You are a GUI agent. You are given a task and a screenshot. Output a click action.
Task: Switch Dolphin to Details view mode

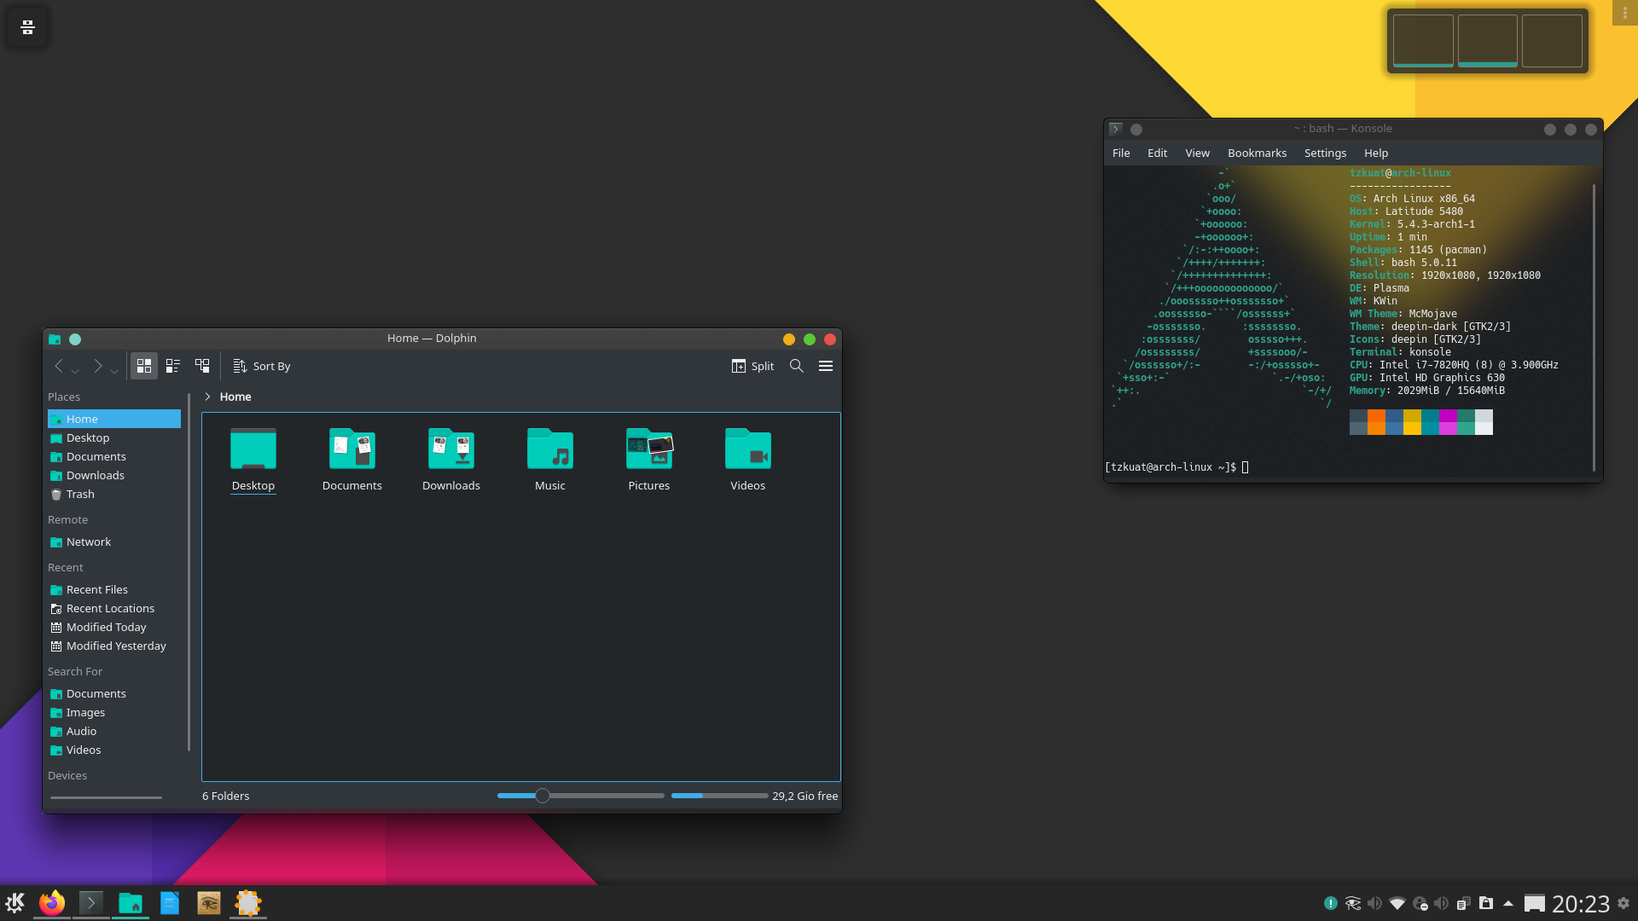point(202,366)
